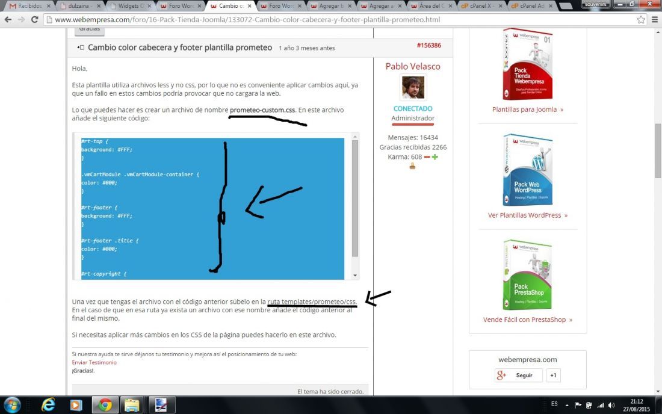Launch Internet Explorer from the taskbar
This screenshot has width=662, height=414.
(x=48, y=405)
